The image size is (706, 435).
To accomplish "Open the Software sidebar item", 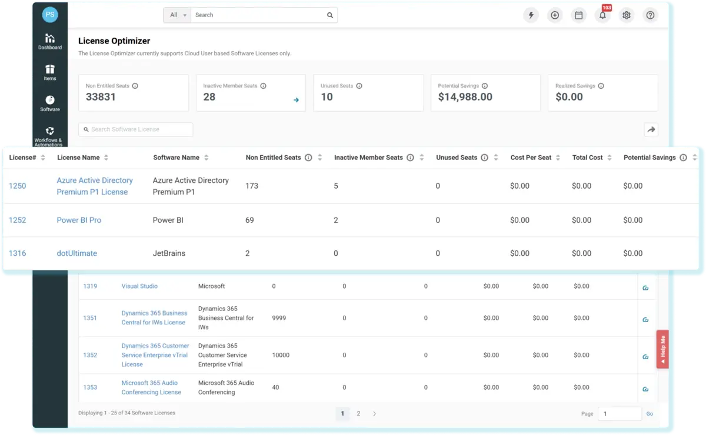I will tap(50, 103).
